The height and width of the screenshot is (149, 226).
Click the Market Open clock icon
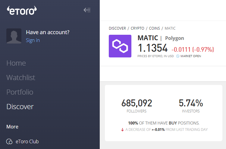click(178, 56)
